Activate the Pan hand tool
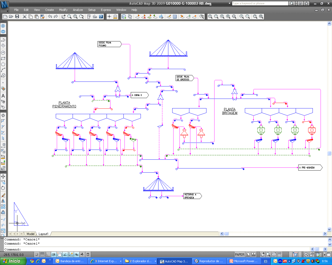Screen dimensions: 332x265 (63, 17)
